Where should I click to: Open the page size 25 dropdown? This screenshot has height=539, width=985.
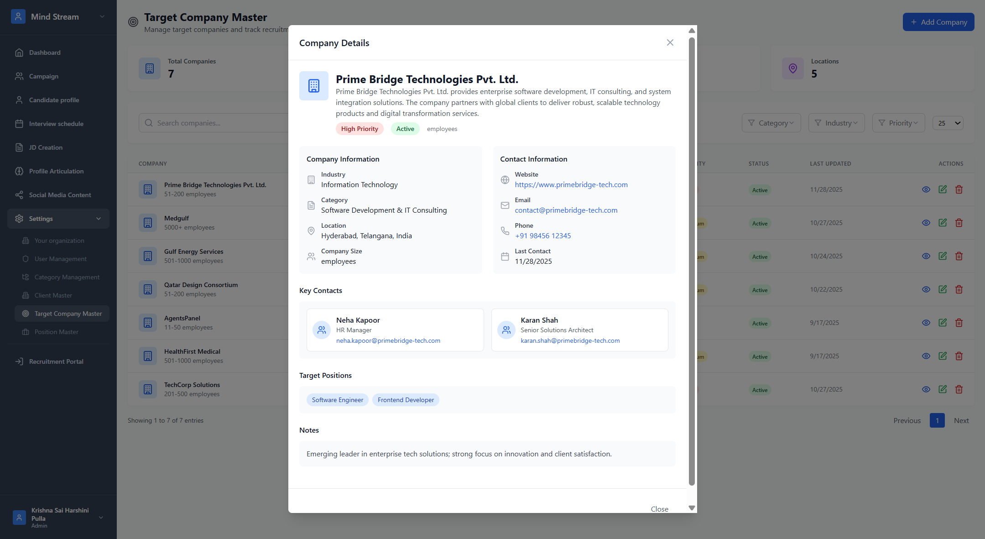tap(948, 123)
